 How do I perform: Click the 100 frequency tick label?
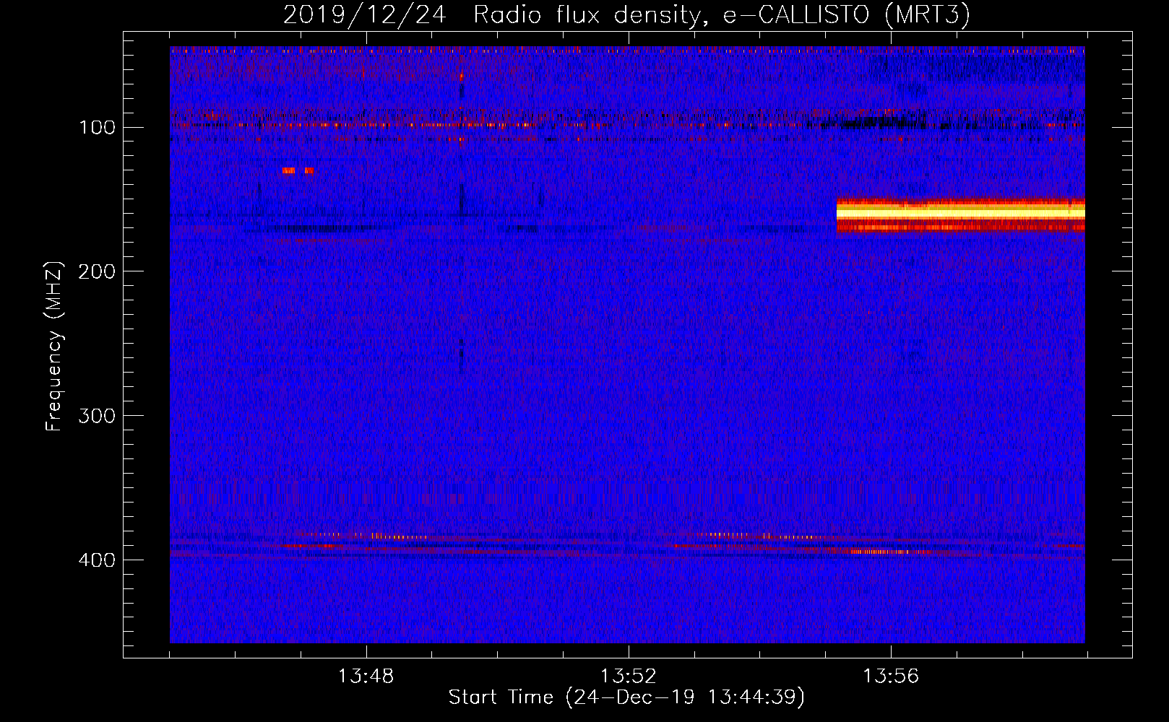click(98, 128)
